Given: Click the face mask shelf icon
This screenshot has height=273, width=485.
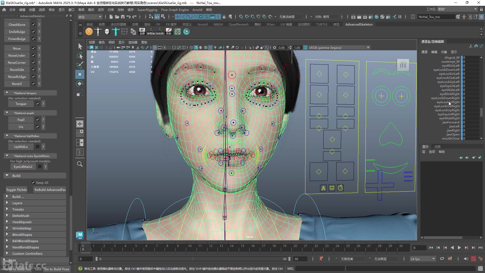Looking at the screenshot, I should pyautogui.click(x=107, y=32).
